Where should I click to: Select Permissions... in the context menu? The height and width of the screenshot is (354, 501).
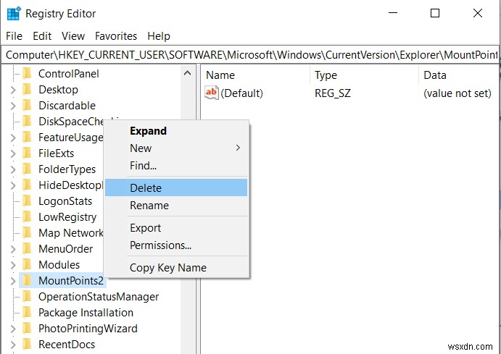pyautogui.click(x=176, y=245)
